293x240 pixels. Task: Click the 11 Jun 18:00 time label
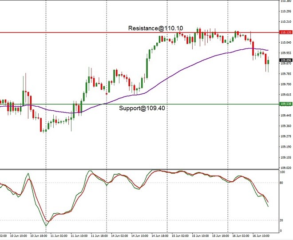coord(99,236)
